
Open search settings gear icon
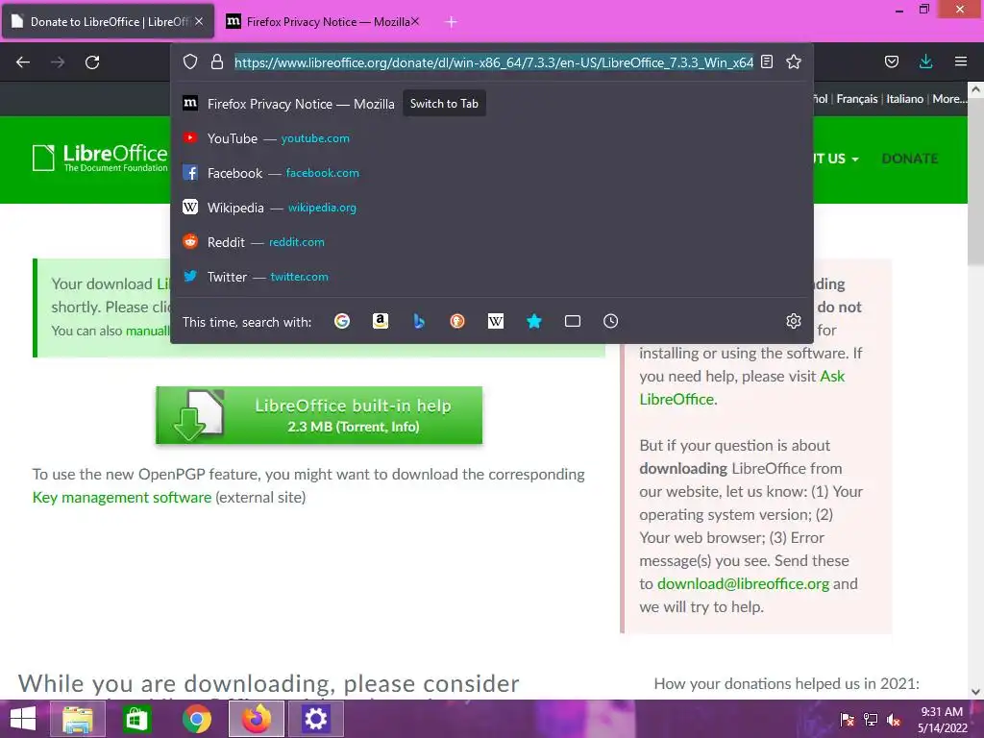(794, 321)
